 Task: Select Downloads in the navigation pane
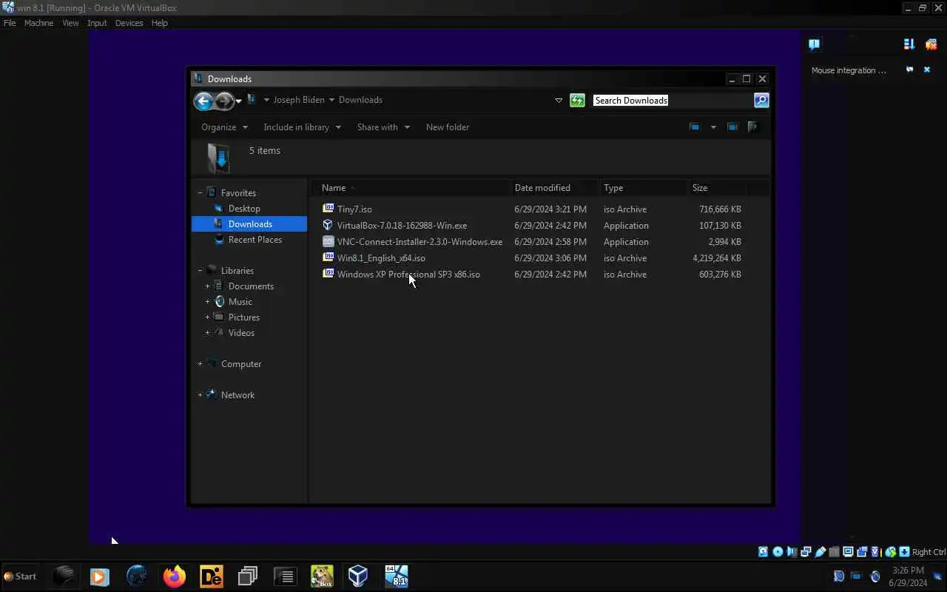click(x=249, y=224)
